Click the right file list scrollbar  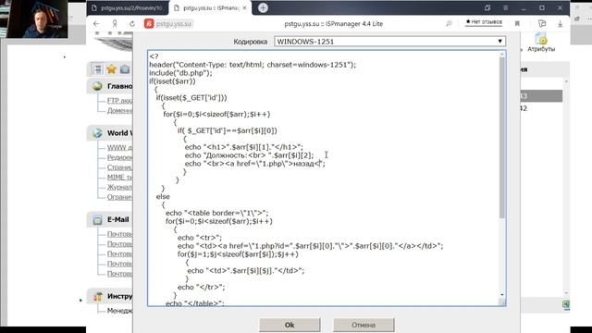[x=566, y=187]
